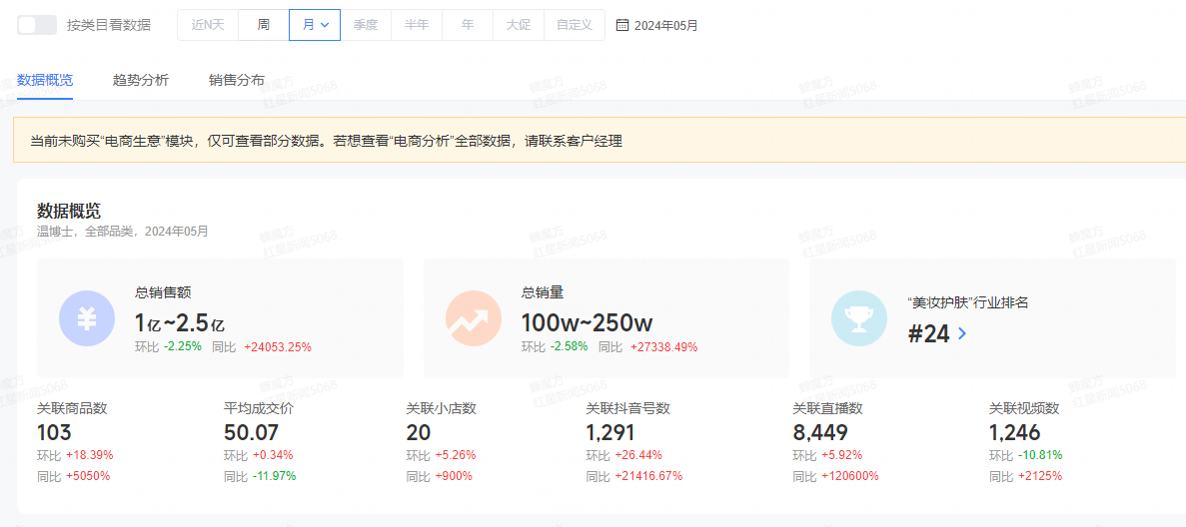Viewport: 1186px width, 527px height.
Task: Choose the 半年 time range option
Action: (417, 25)
